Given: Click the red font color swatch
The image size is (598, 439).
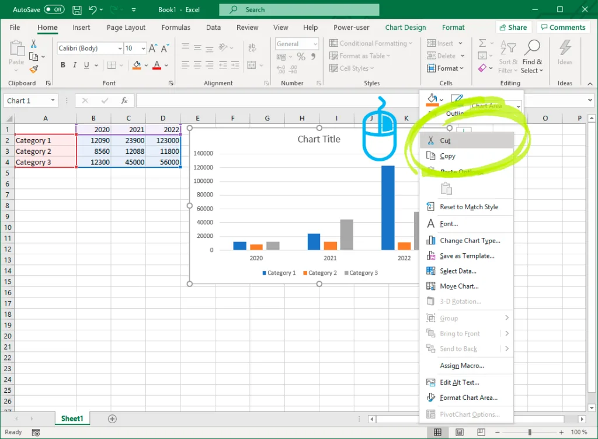Looking at the screenshot, I should (x=157, y=65).
